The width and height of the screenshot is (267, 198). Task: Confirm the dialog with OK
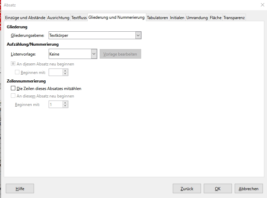[x=218, y=188]
